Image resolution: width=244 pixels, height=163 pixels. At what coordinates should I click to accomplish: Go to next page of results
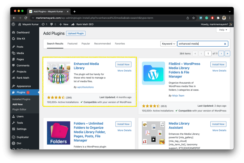point(221,54)
